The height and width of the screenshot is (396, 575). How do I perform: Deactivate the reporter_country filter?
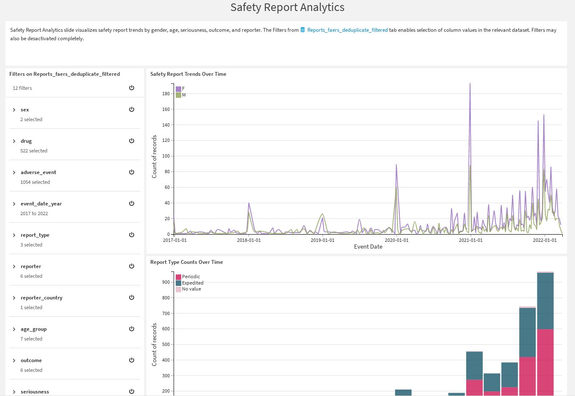coord(132,297)
